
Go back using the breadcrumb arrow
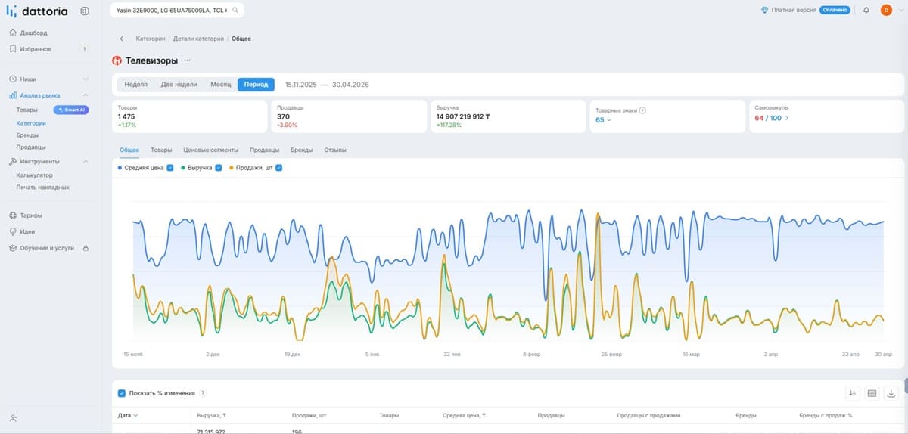121,39
